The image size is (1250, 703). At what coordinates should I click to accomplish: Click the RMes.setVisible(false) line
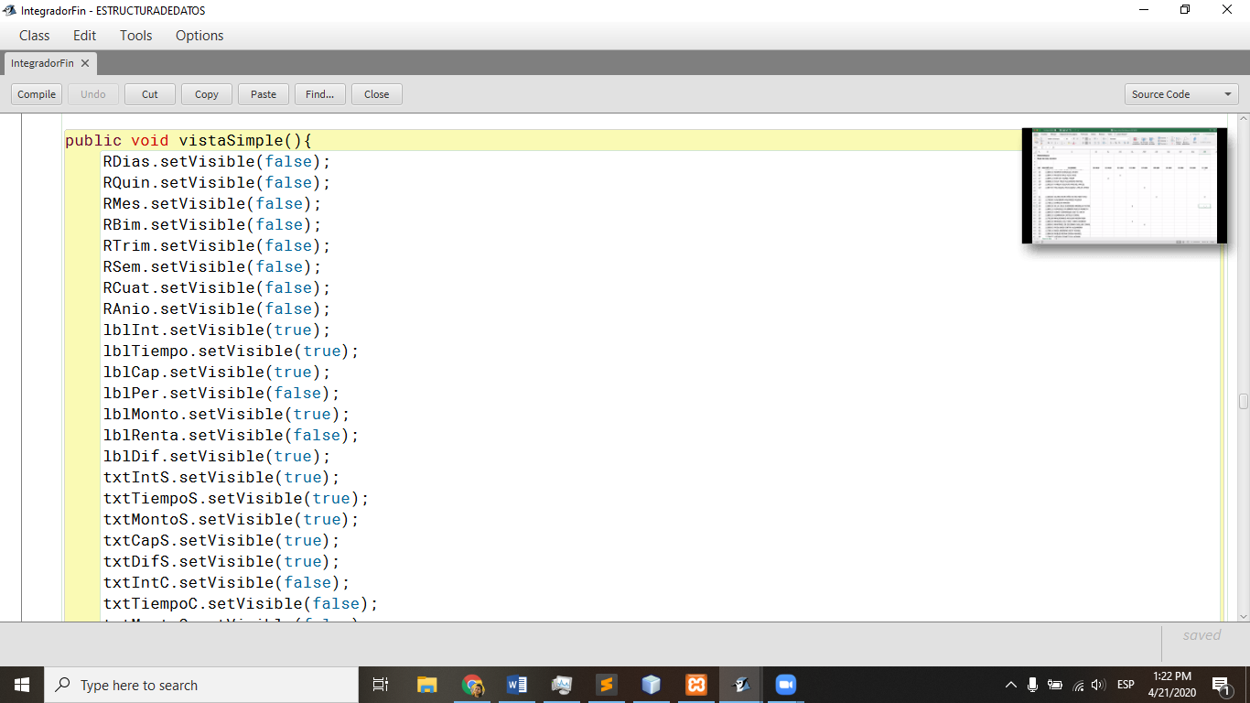tap(212, 203)
